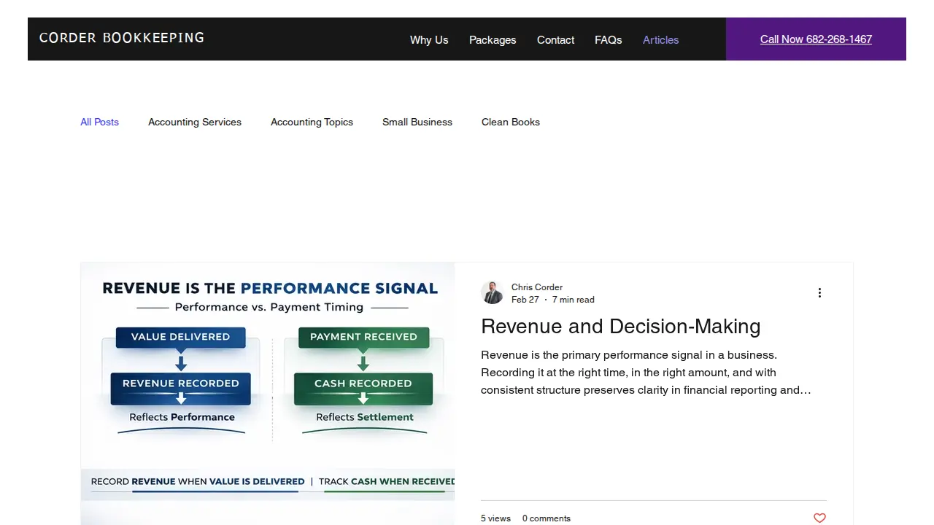Screen dimensions: 934x525
Task: Click the Feb 27 post date
Action: click(525, 300)
